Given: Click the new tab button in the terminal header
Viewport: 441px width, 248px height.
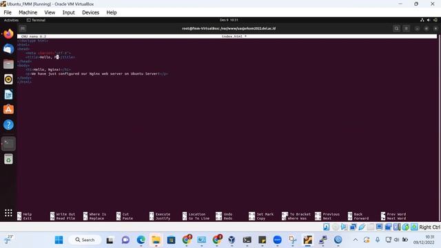Looking at the screenshot, I should tap(23, 28).
